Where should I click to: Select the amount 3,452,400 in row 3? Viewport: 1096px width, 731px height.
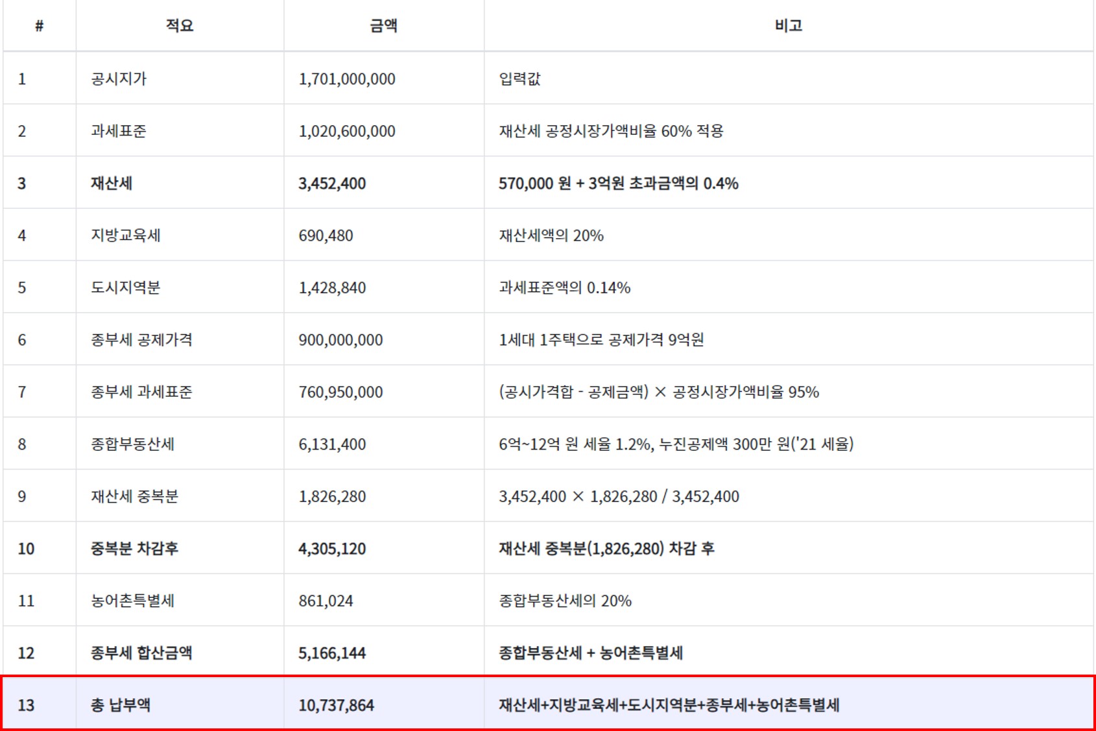[x=332, y=183]
